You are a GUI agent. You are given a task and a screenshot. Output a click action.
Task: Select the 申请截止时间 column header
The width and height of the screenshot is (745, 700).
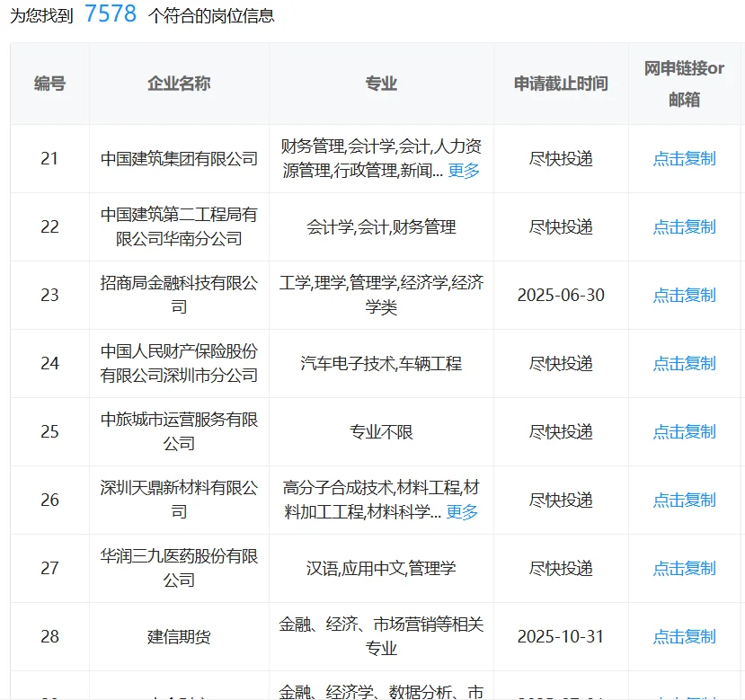tap(561, 84)
